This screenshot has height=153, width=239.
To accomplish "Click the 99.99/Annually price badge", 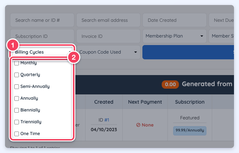I will pos(190,130).
